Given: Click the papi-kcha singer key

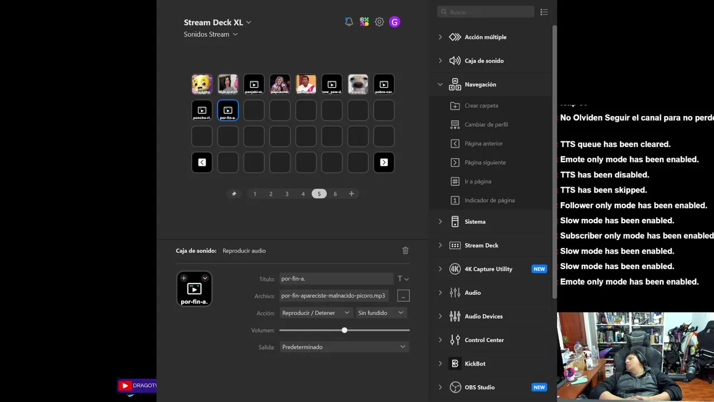Looking at the screenshot, I should [x=280, y=84].
